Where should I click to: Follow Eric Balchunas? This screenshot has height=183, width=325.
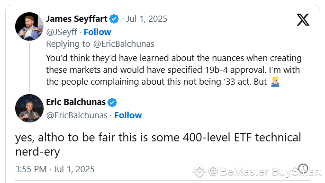(x=128, y=115)
